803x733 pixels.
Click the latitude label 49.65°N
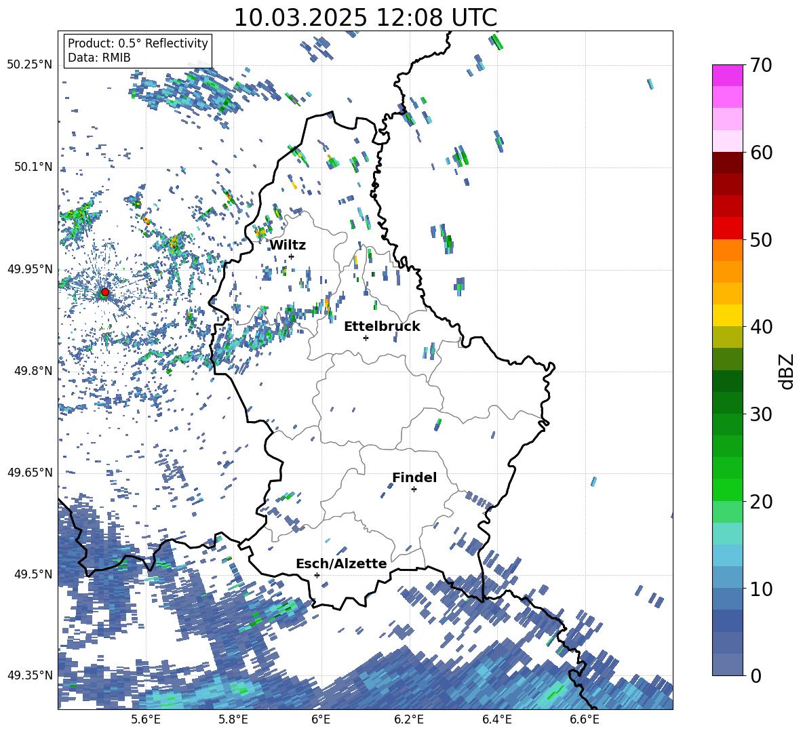[30, 473]
